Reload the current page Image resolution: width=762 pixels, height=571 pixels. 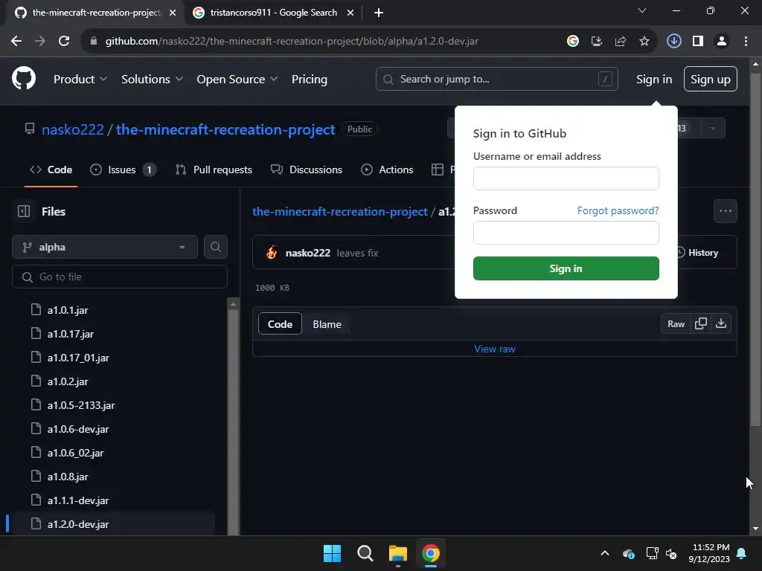(64, 42)
